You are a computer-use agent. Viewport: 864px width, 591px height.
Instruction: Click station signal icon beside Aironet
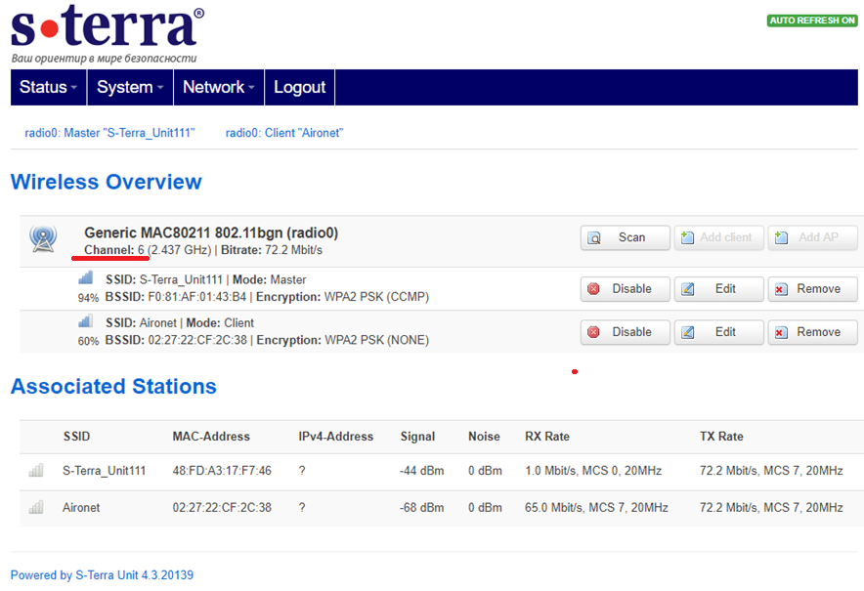[x=36, y=507]
